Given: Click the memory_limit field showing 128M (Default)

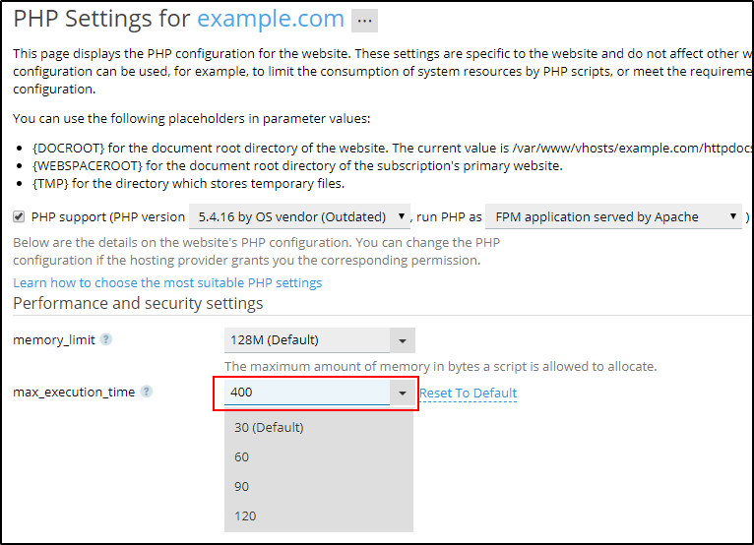Looking at the screenshot, I should pyautogui.click(x=305, y=340).
